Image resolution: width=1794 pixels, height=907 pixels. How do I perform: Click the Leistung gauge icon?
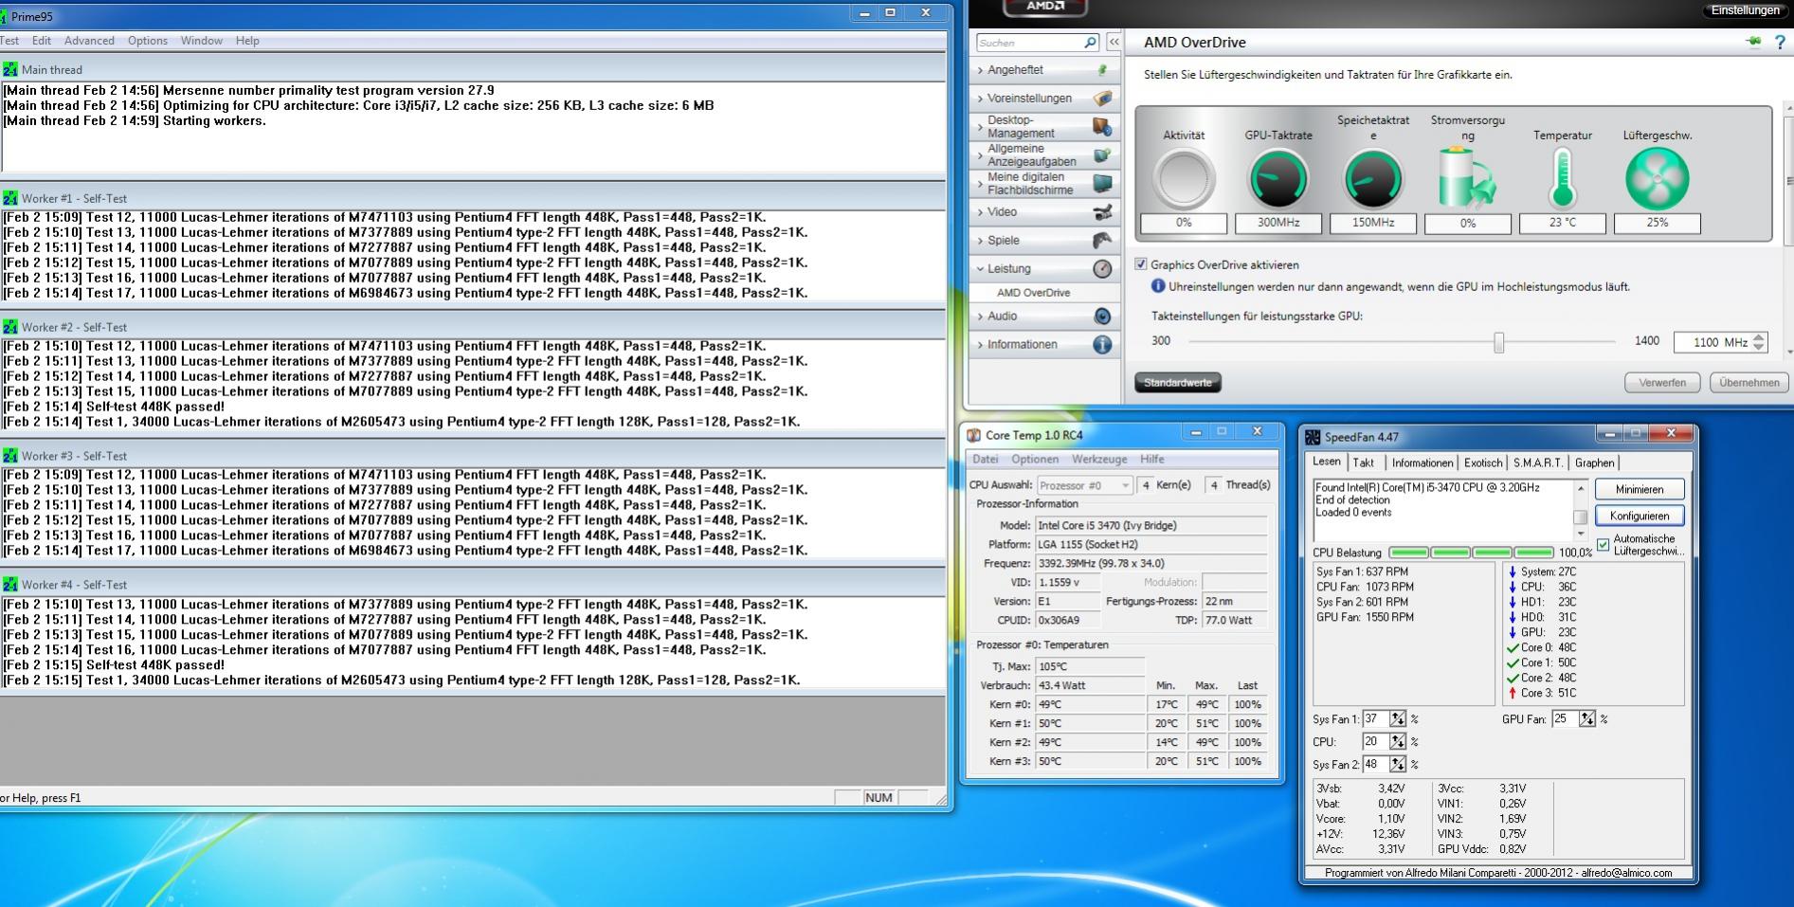pyautogui.click(x=1102, y=268)
